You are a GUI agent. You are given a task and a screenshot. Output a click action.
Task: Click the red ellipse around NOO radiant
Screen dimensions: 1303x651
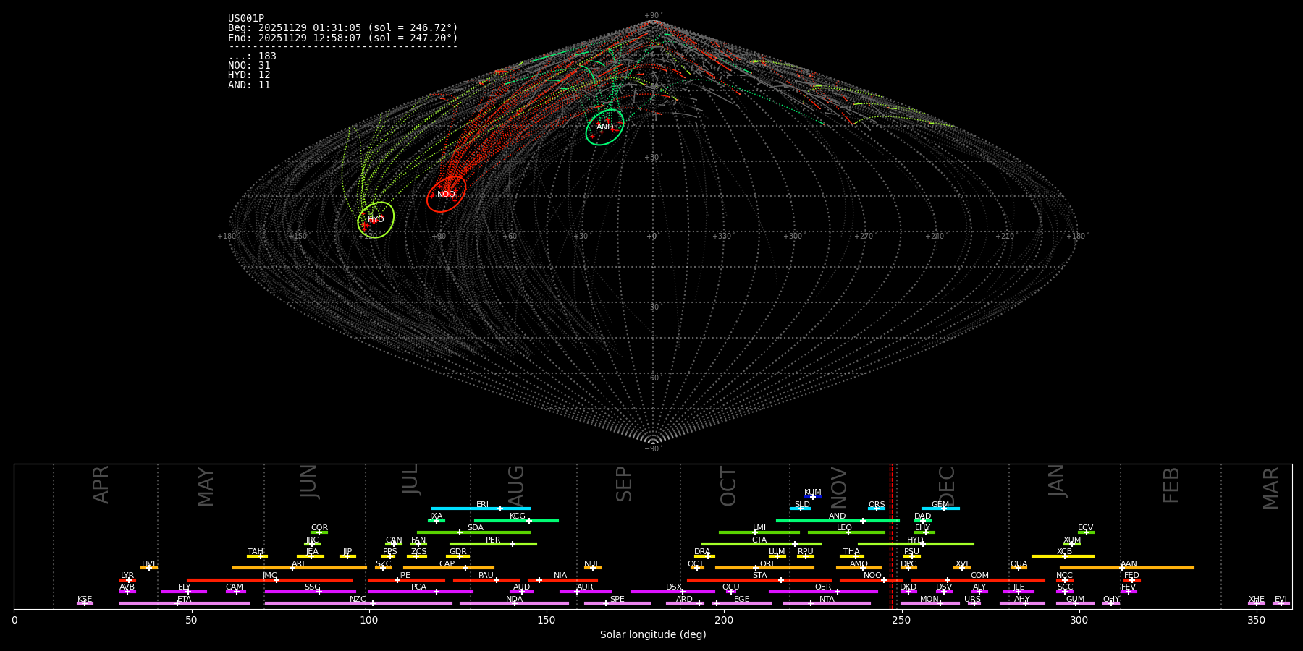click(446, 194)
